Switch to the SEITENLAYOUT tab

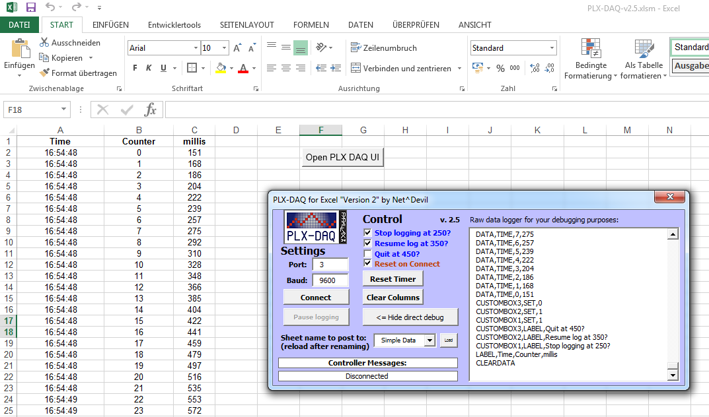[247, 25]
